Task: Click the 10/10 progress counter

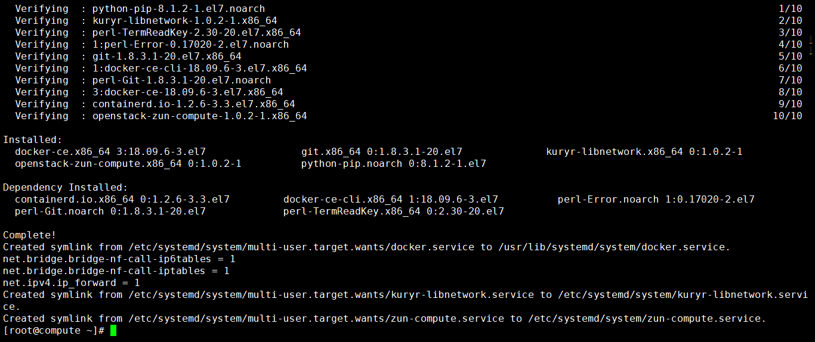Action: [x=788, y=116]
